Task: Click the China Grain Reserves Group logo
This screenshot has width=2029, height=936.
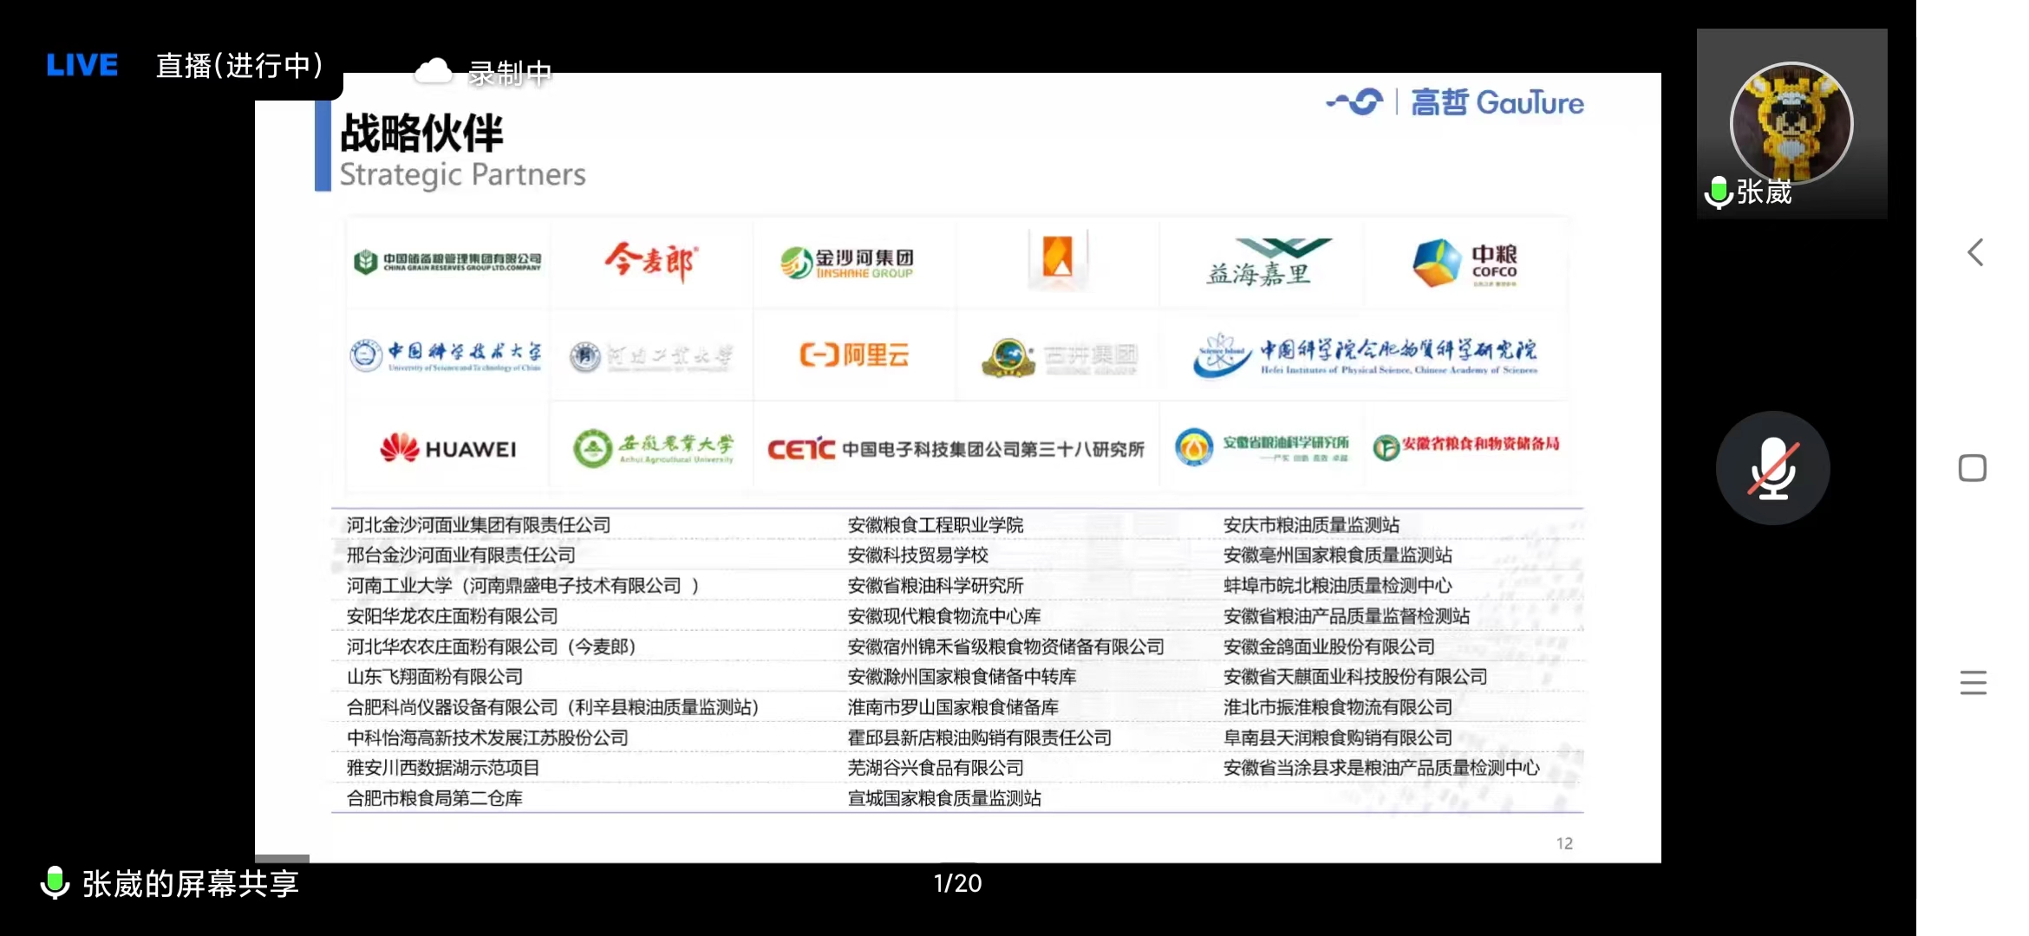Action: pos(447,262)
